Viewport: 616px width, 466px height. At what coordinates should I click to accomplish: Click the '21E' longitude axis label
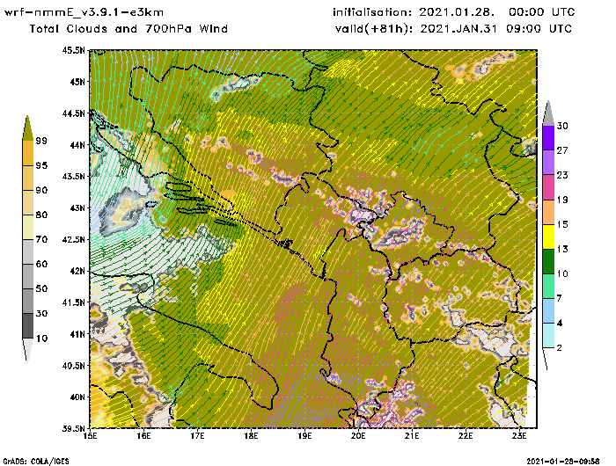412,436
